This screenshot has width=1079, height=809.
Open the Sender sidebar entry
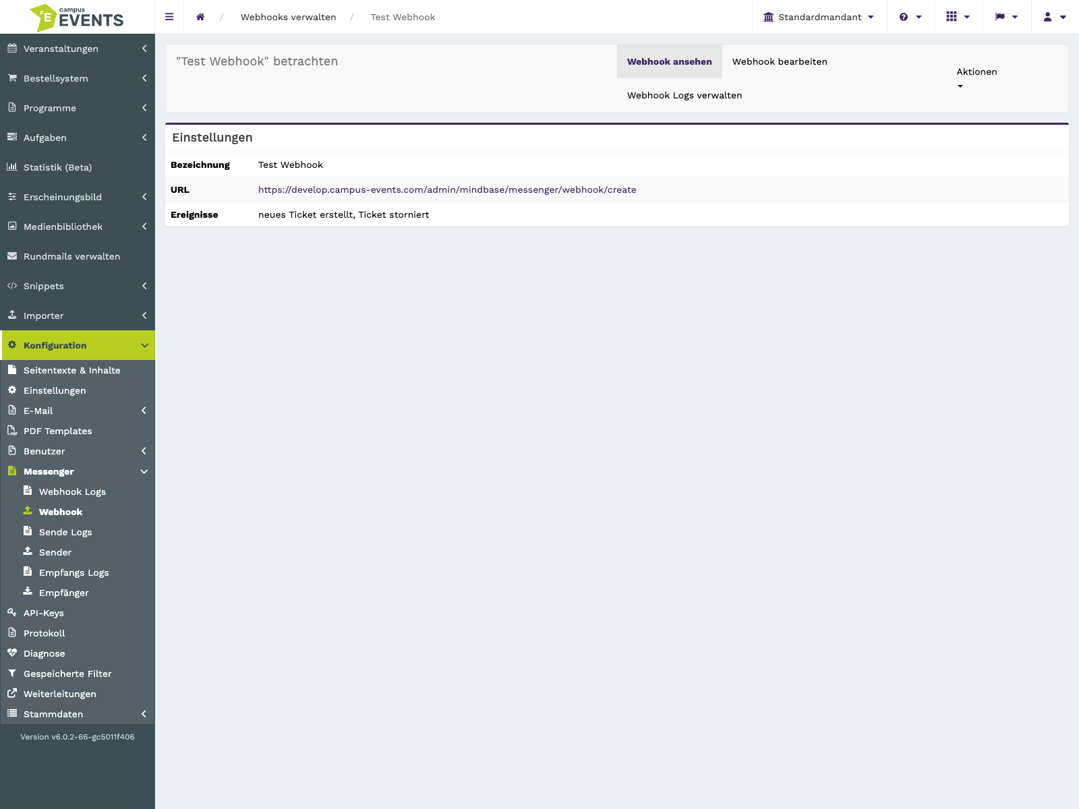(x=78, y=552)
